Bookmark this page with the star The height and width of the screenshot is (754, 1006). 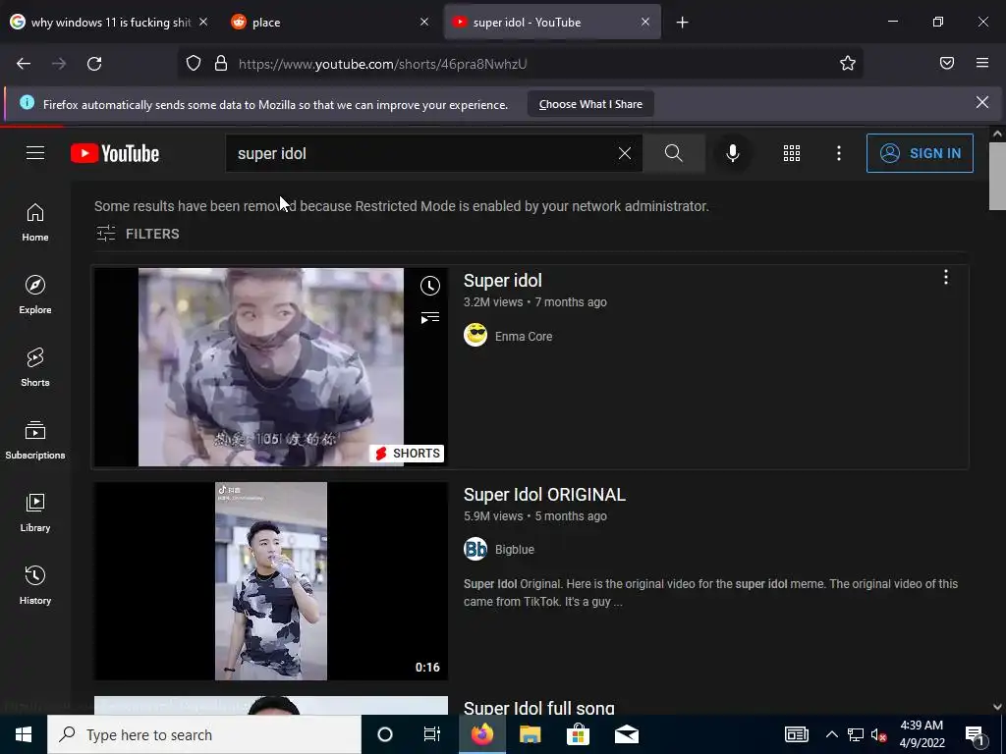tap(848, 63)
